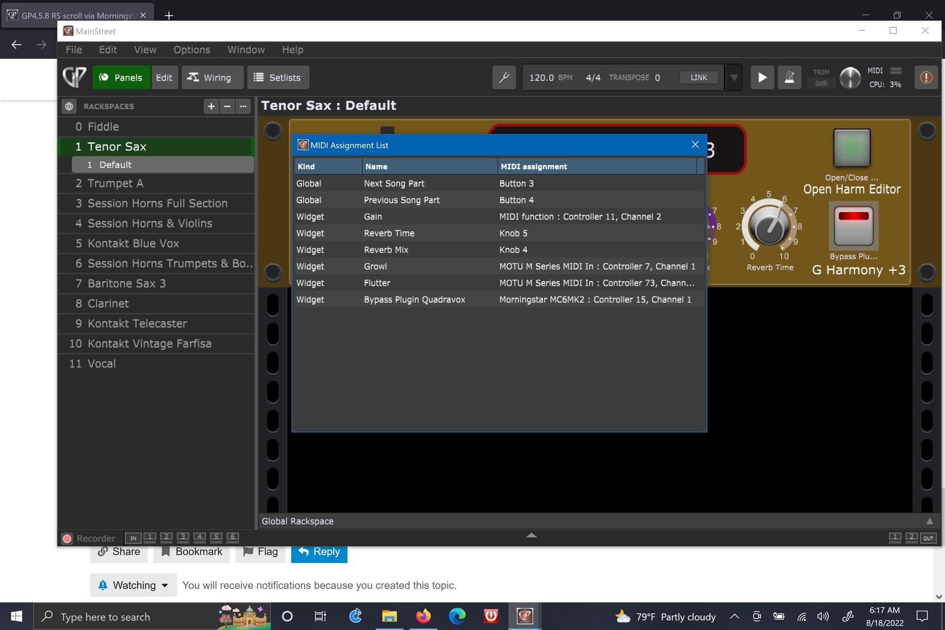Add a rackspace with plus icon
Screen dimensions: 945x630
pyautogui.click(x=211, y=106)
